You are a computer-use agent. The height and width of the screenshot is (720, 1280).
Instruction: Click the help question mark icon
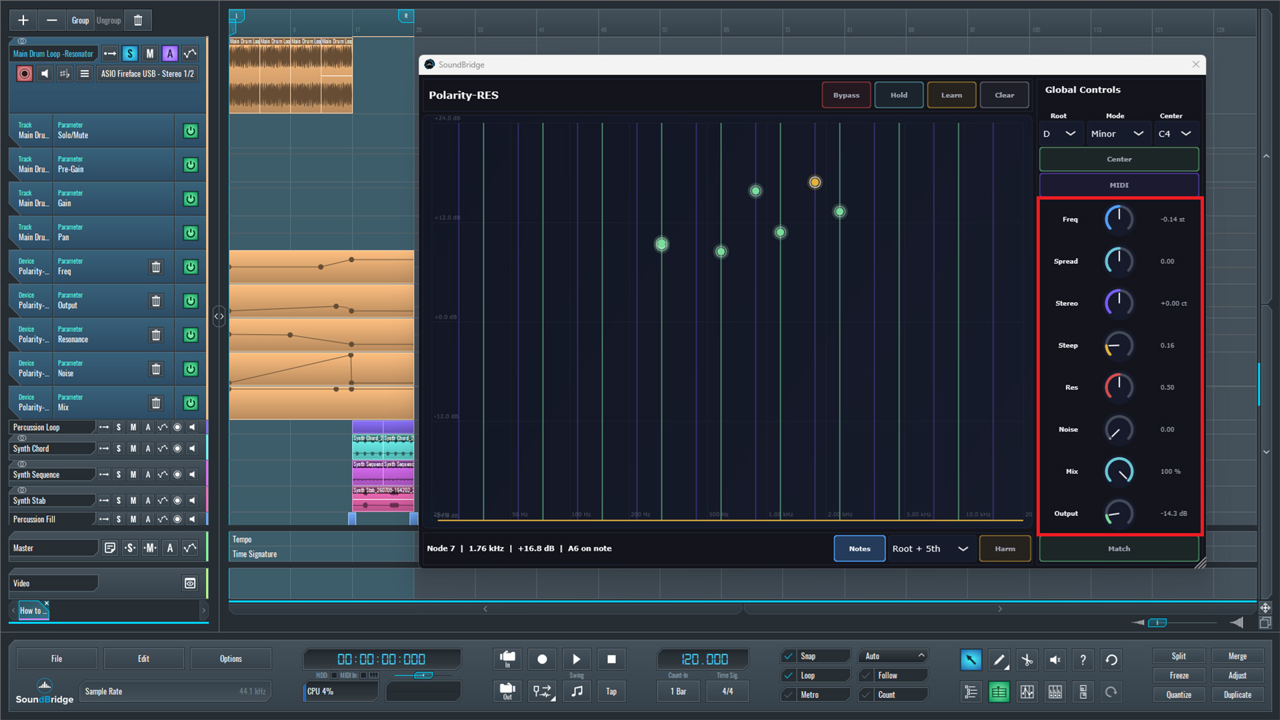click(x=1083, y=660)
